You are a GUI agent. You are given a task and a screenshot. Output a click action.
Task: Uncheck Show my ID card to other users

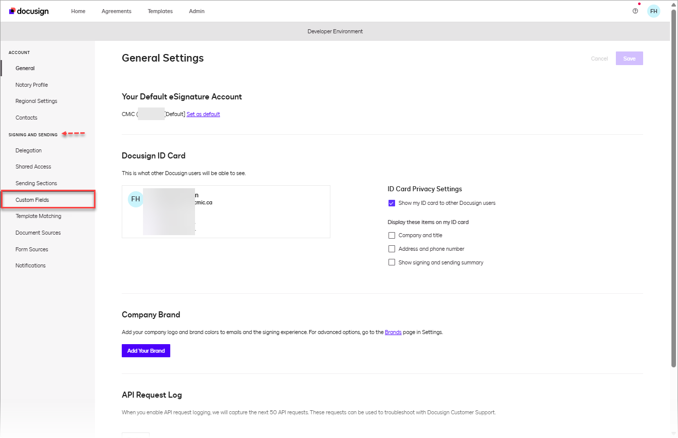point(392,203)
